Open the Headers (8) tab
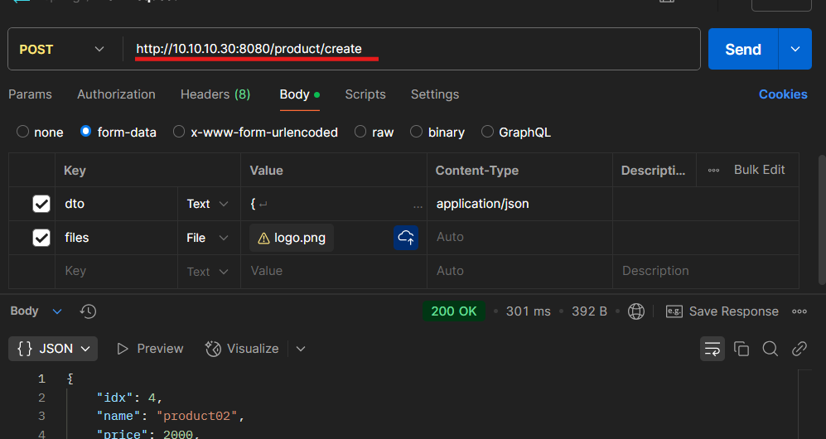This screenshot has width=826, height=439. (215, 94)
